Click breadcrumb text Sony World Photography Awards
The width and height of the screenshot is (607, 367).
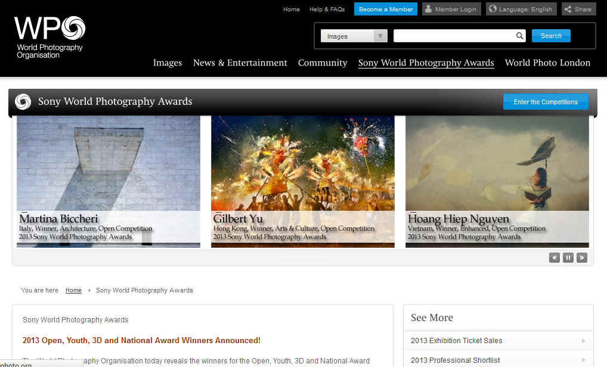click(144, 290)
